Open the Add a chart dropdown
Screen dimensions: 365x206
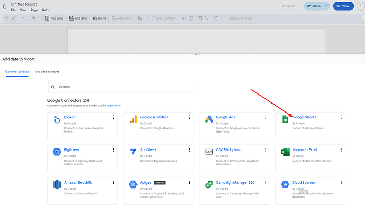point(123,18)
